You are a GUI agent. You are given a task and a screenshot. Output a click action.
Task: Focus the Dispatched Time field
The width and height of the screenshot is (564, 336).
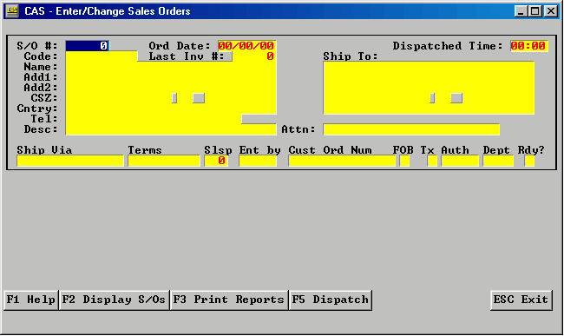point(528,46)
